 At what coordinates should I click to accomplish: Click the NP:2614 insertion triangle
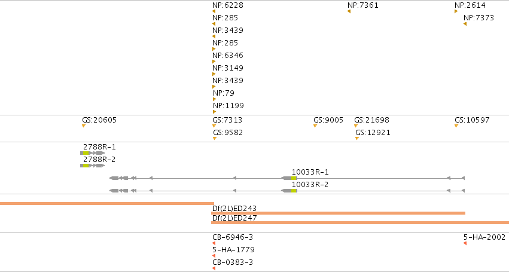pos(456,11)
